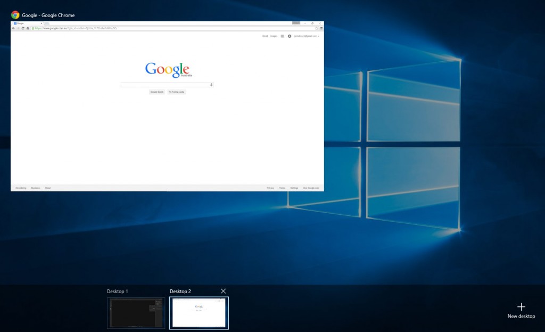
Task: Open the Google Apps grid launcher
Action: coord(282,36)
